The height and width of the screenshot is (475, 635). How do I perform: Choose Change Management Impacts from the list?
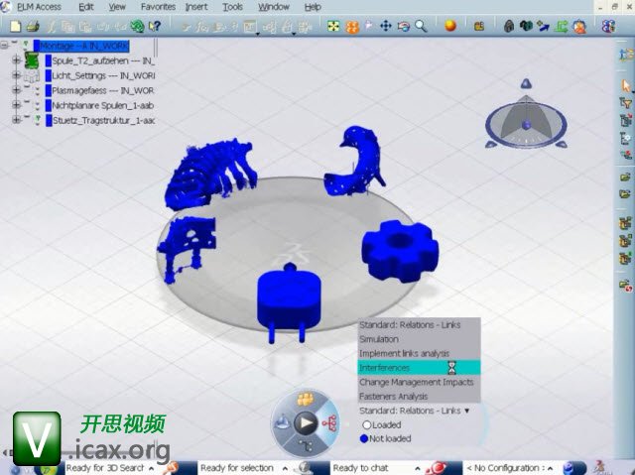tap(419, 382)
